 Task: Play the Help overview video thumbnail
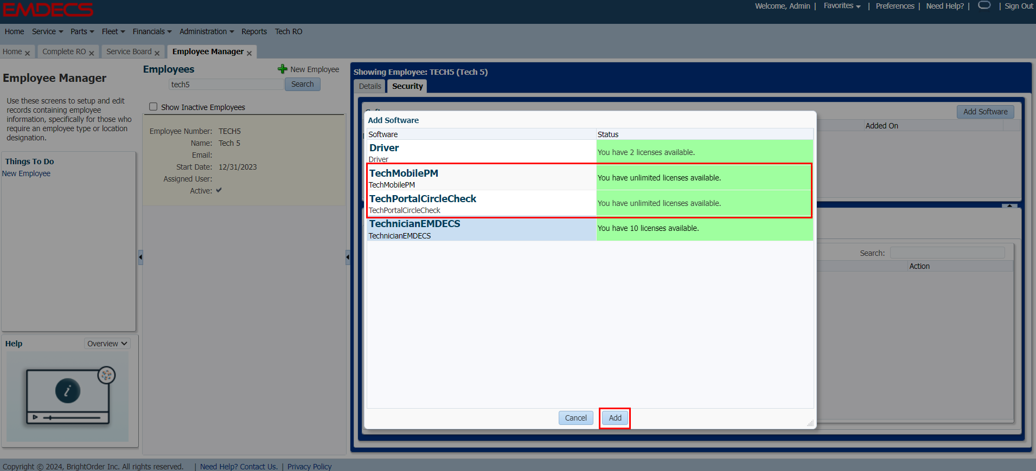coord(68,396)
